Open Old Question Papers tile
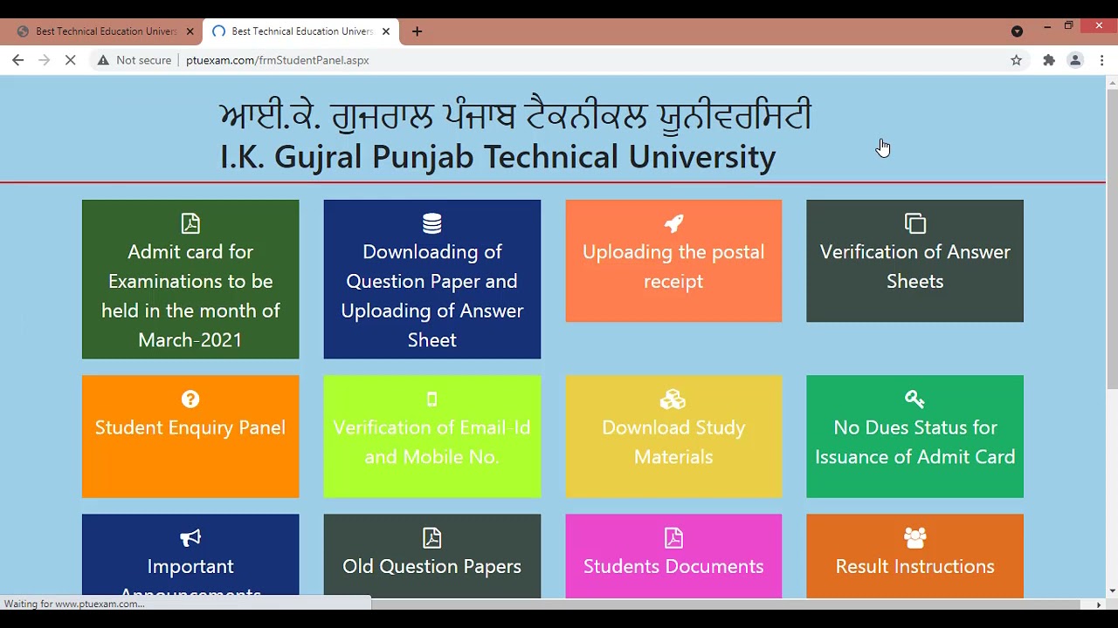This screenshot has width=1118, height=628. pos(432,556)
